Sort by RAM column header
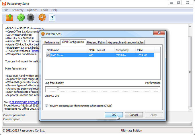This screenshot has width=195, height=135. coord(145,50)
